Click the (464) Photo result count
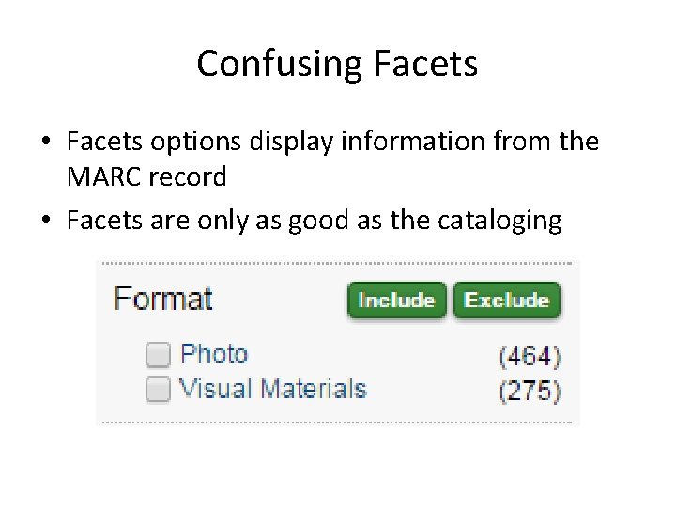The height and width of the screenshot is (507, 676). pos(530,357)
